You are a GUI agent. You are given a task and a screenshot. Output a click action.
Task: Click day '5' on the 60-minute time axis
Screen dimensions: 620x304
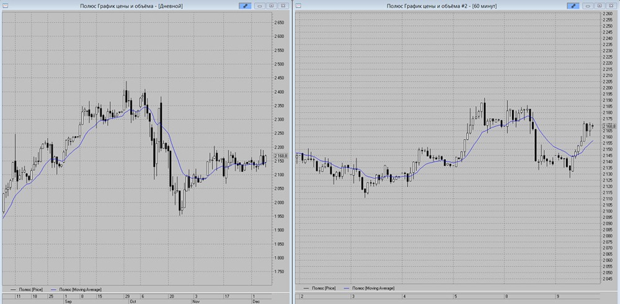[x=456, y=296]
